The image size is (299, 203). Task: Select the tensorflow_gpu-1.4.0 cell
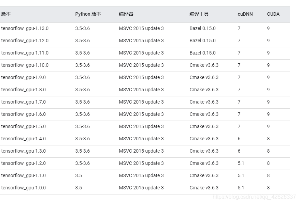coord(24,139)
